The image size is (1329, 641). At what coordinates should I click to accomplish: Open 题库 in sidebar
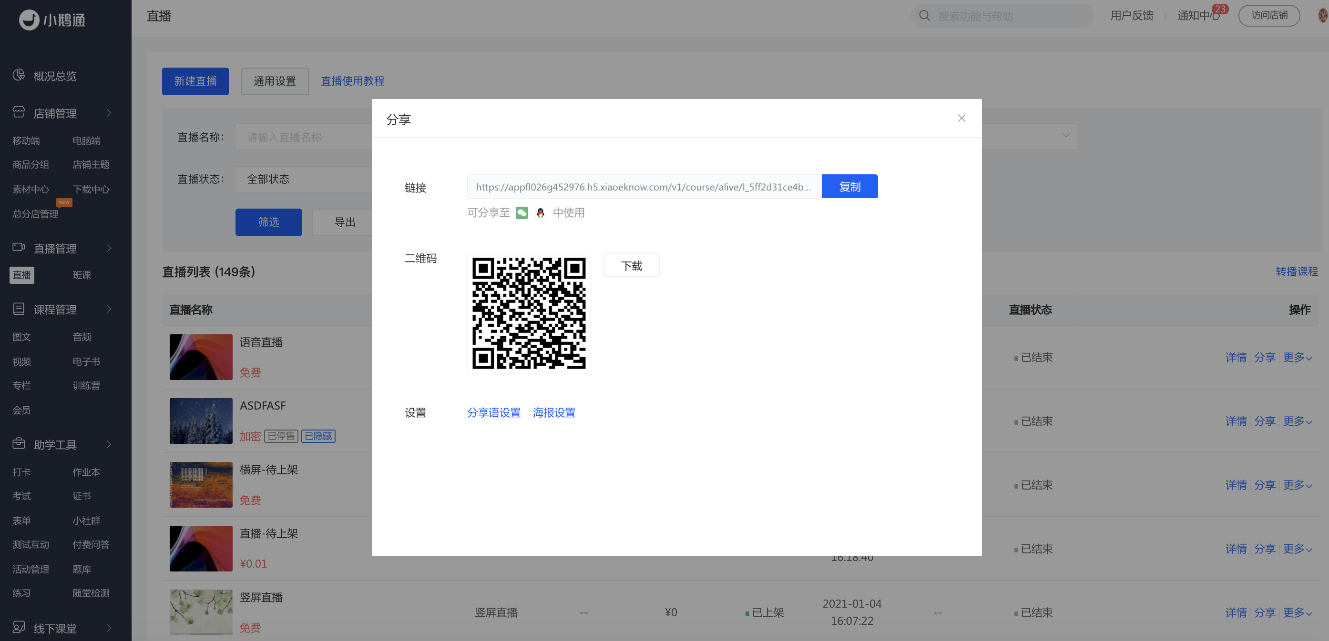(82, 569)
